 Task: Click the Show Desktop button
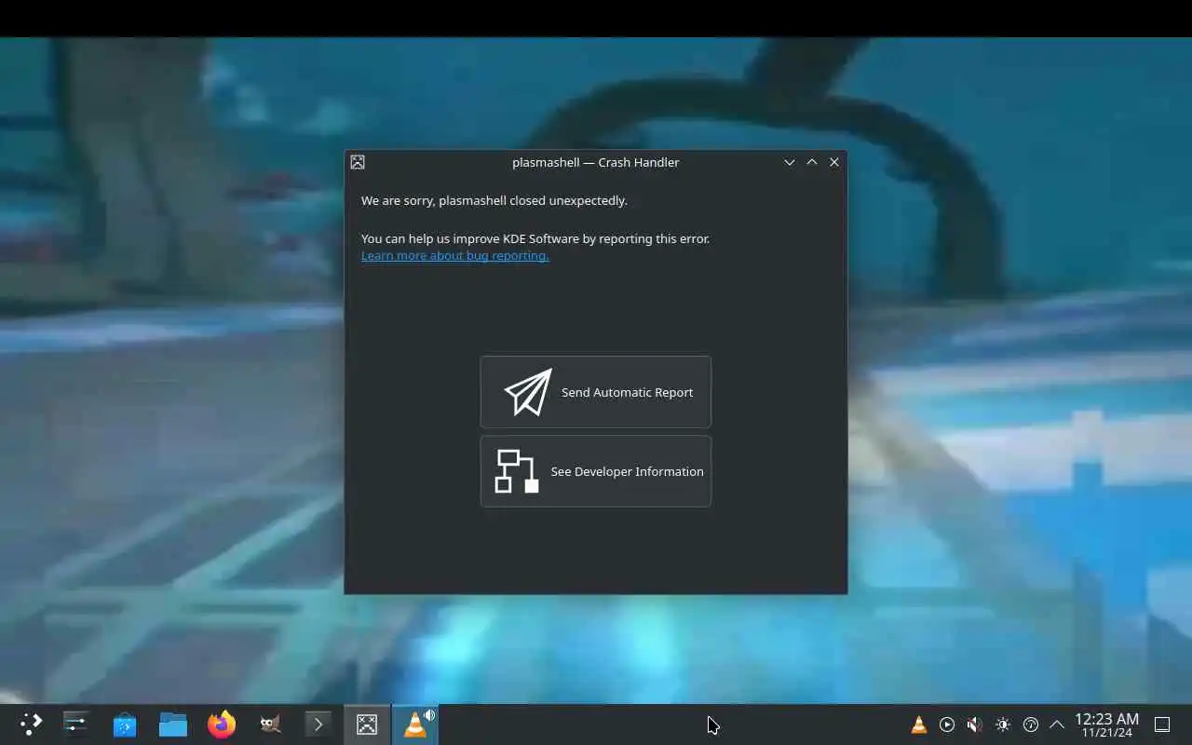click(1162, 725)
